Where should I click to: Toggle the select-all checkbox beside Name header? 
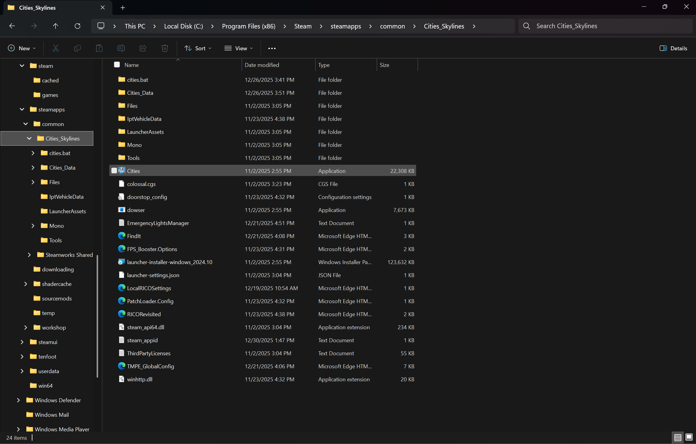pyautogui.click(x=117, y=65)
